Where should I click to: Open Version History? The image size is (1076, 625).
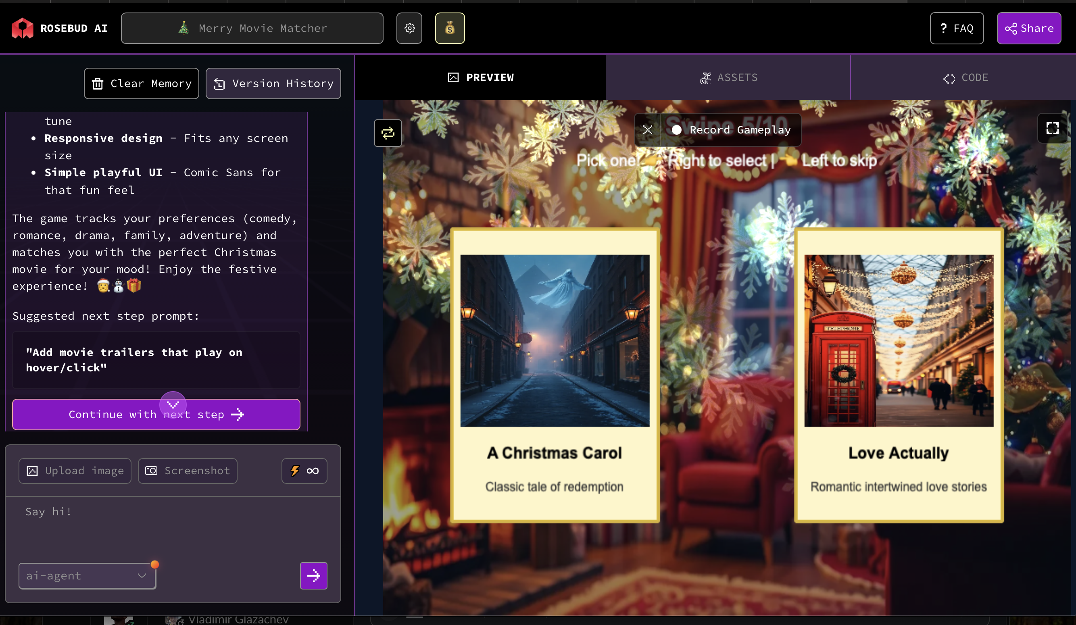pyautogui.click(x=273, y=83)
